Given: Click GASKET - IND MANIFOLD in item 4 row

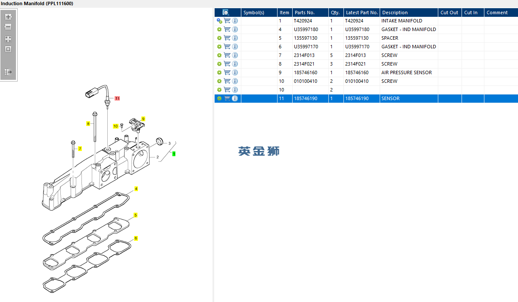Looking at the screenshot, I should [409, 29].
